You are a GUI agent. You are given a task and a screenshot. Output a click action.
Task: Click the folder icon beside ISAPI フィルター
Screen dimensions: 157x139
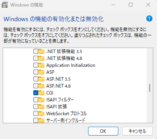click(41, 100)
